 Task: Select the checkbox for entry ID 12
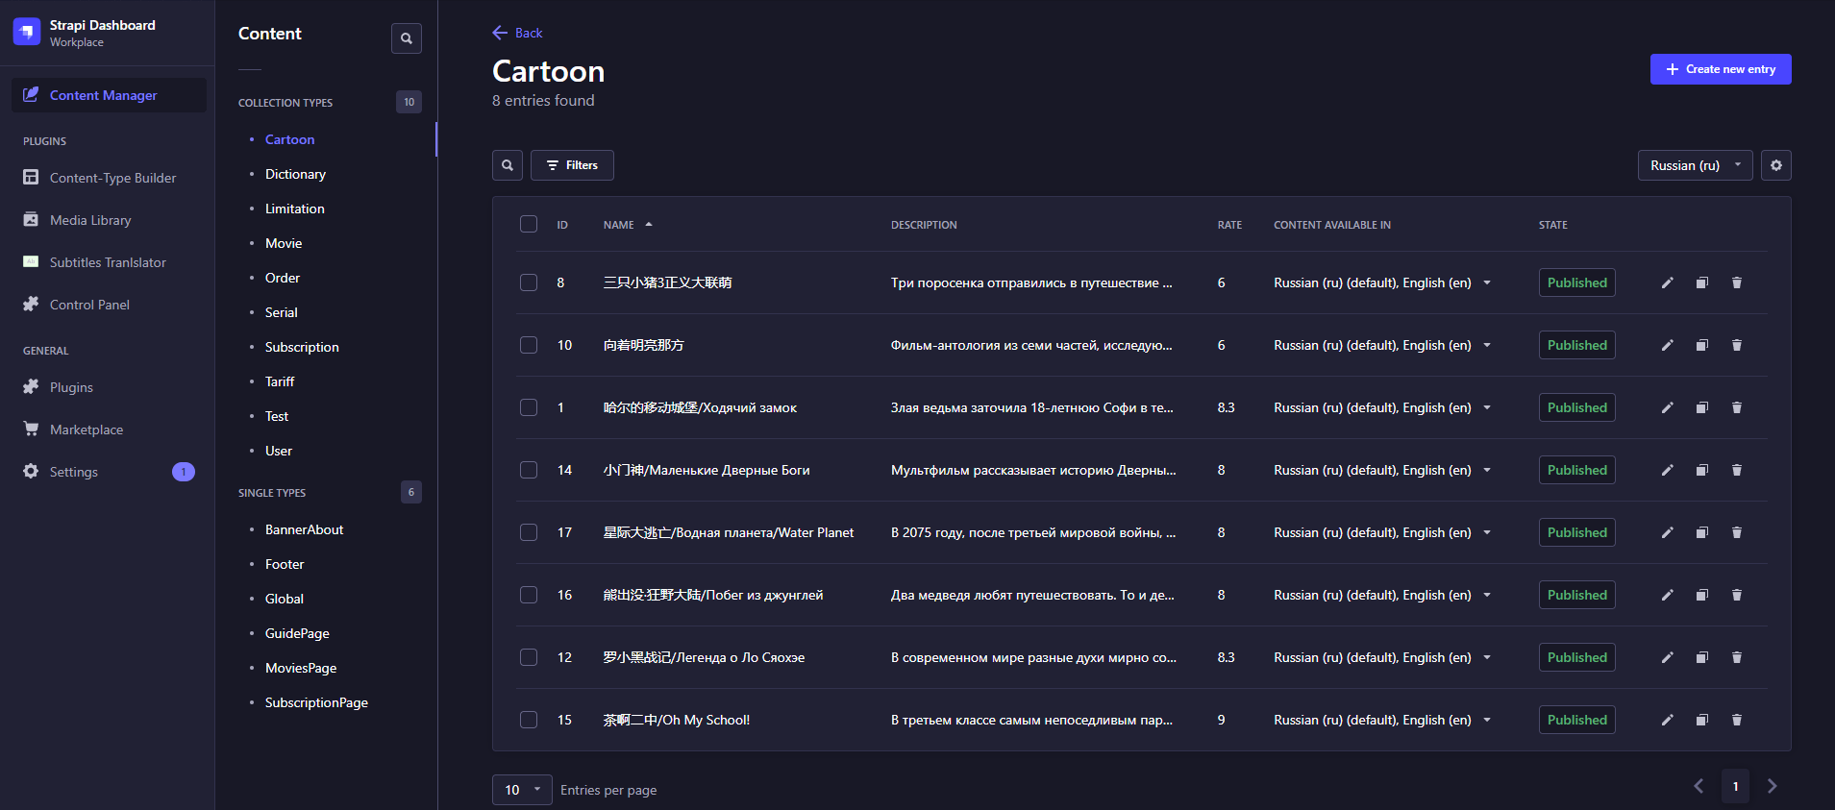click(x=529, y=657)
